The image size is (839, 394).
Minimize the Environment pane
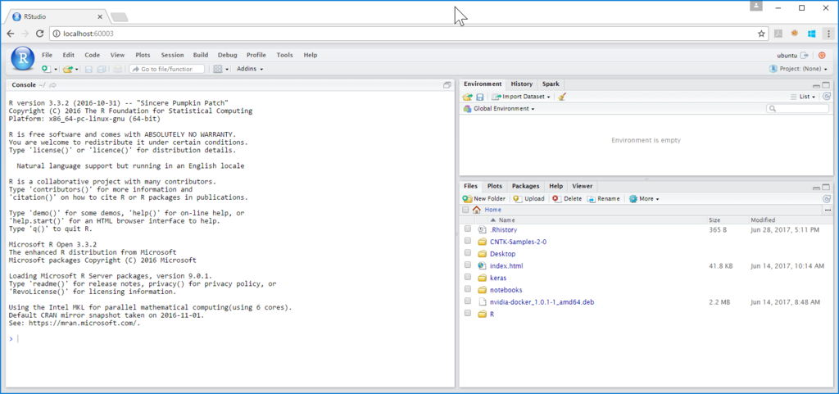(817, 85)
